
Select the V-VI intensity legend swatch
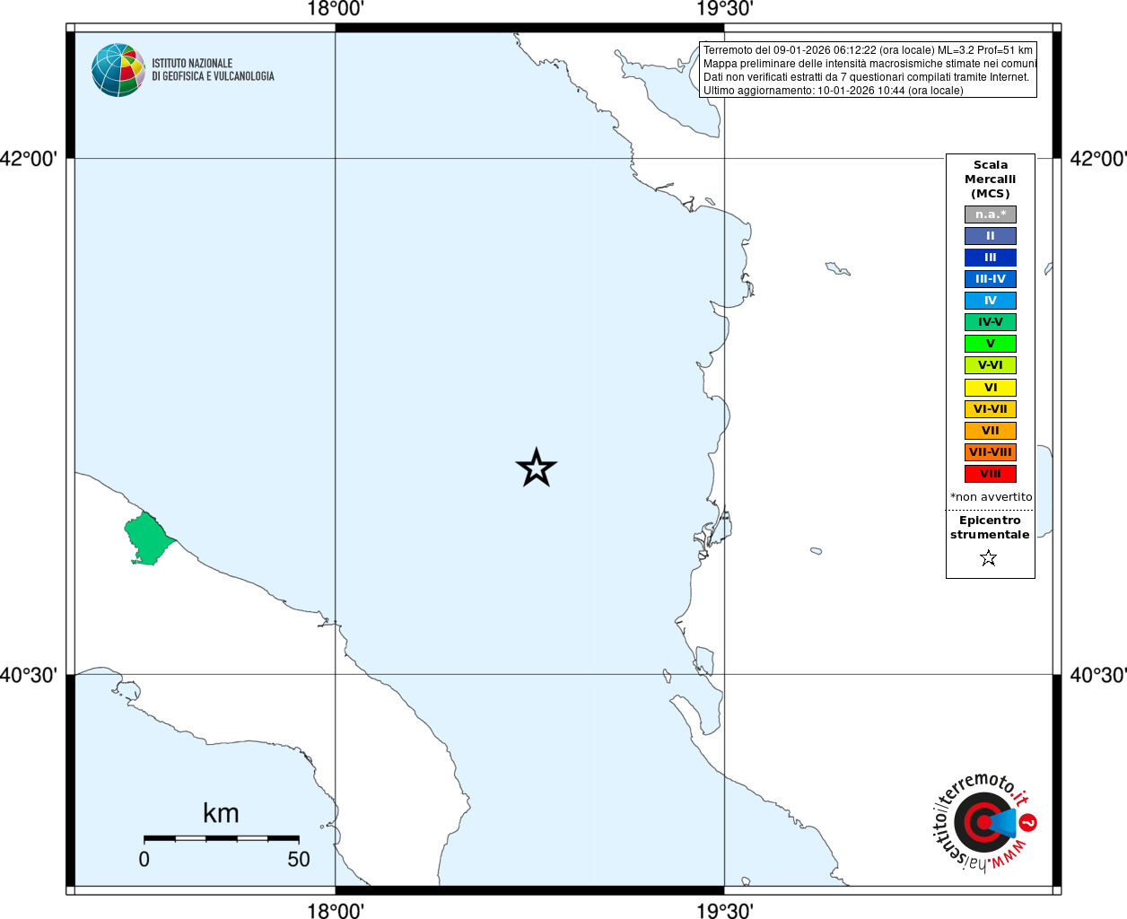pyautogui.click(x=991, y=365)
